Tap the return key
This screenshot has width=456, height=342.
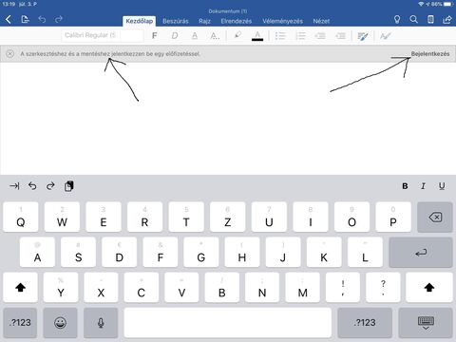(421, 253)
